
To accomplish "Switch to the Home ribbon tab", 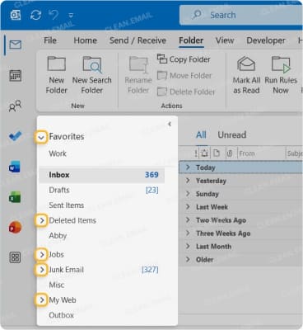I will tap(85, 40).
